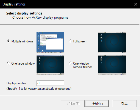Click the 'Display number' label
This screenshot has height=110, width=140.
pyautogui.click(x=16, y=83)
